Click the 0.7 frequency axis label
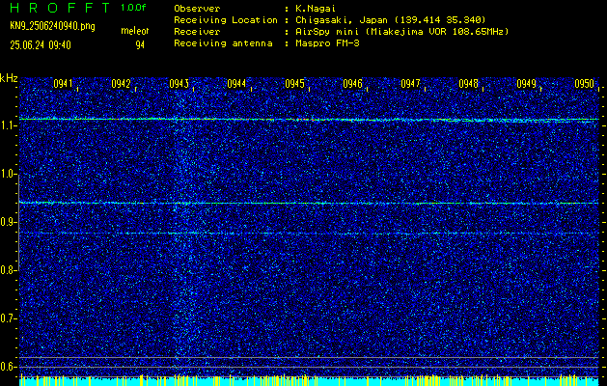Screen dimensions: 607x386 coord(7,318)
